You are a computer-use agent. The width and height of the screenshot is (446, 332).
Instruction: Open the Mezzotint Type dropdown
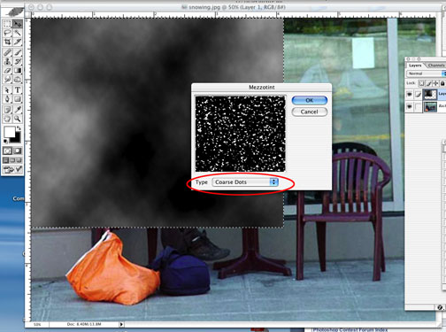pyautogui.click(x=245, y=182)
